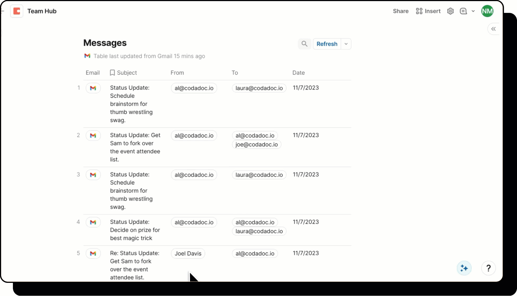Image resolution: width=517 pixels, height=296 pixels.
Task: Expand the Refresh options dropdown
Action: pyautogui.click(x=346, y=44)
